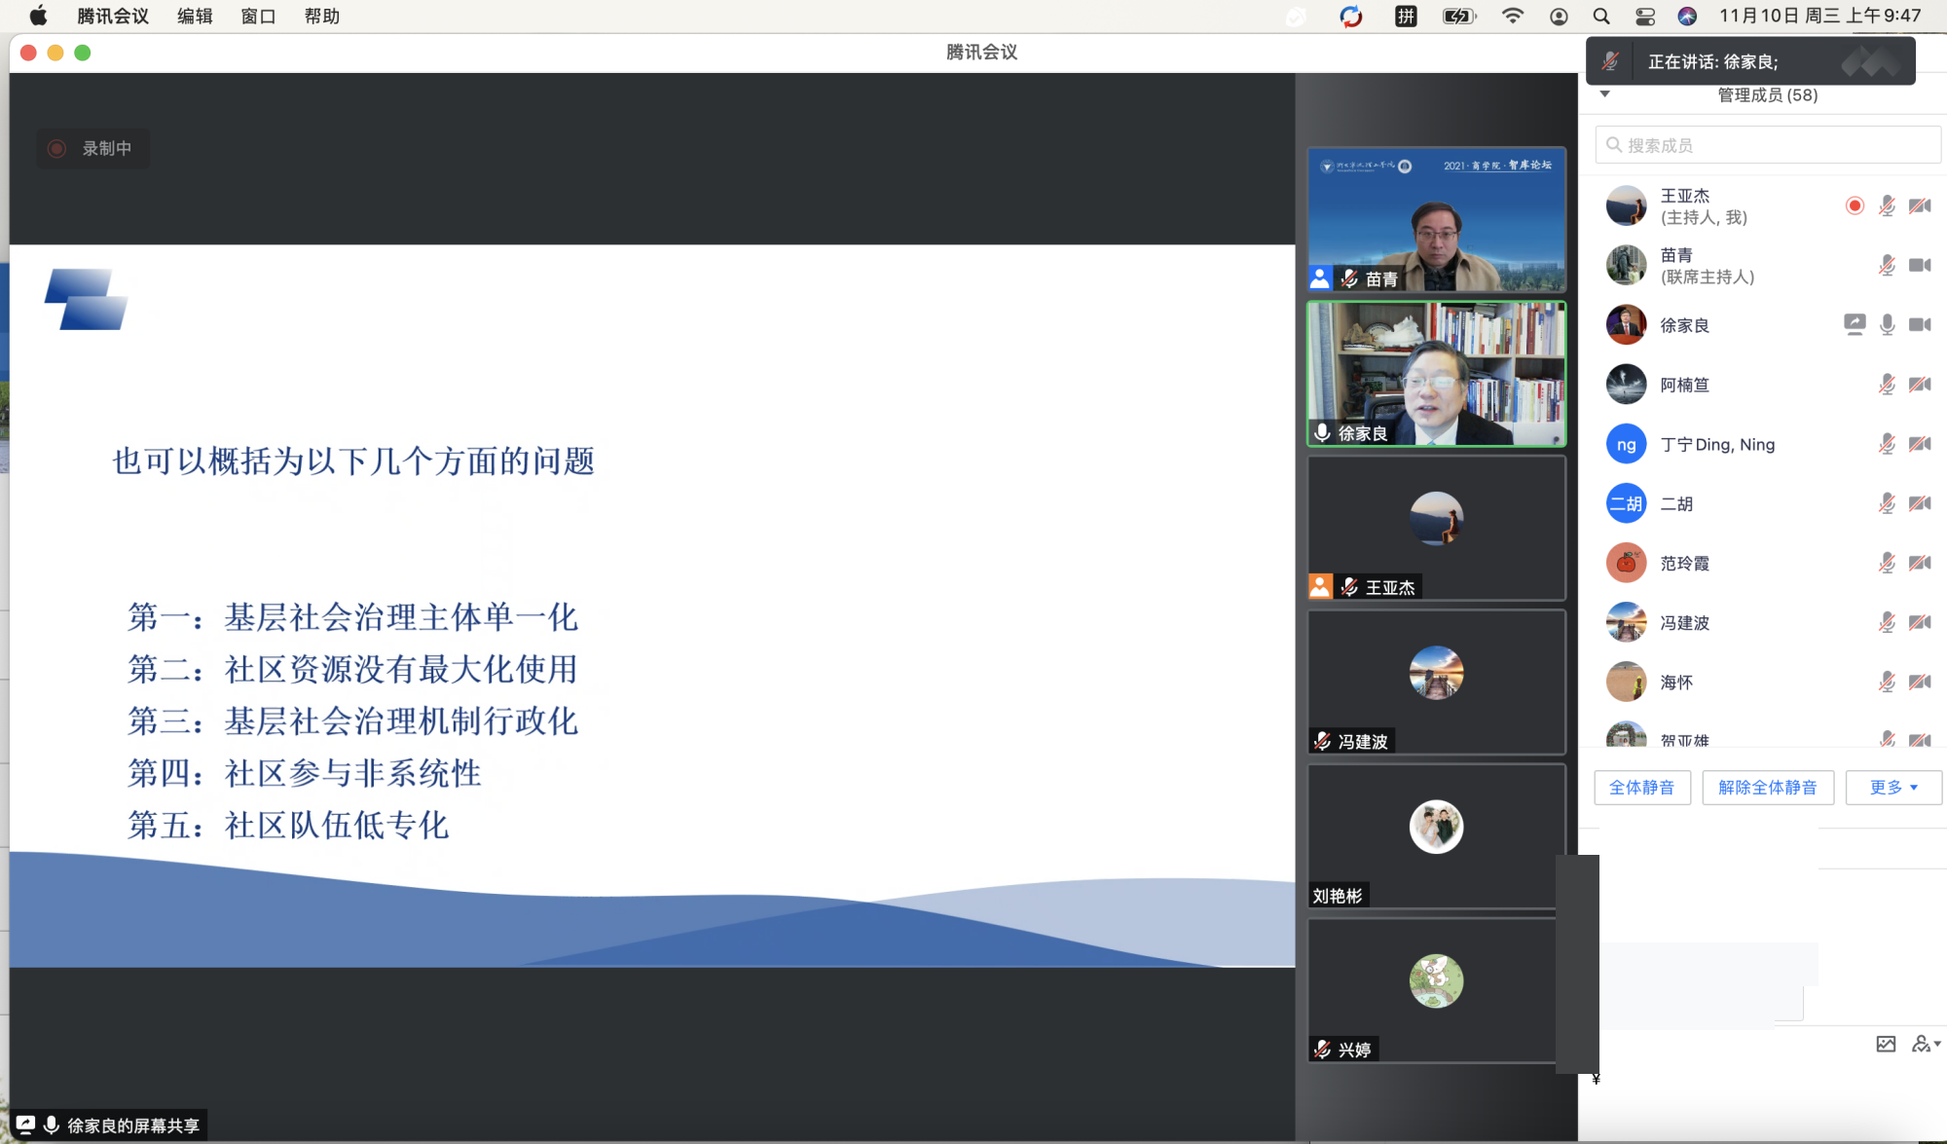Click 徐家良's screen sharing icon in list
The height and width of the screenshot is (1144, 1947).
click(1855, 324)
